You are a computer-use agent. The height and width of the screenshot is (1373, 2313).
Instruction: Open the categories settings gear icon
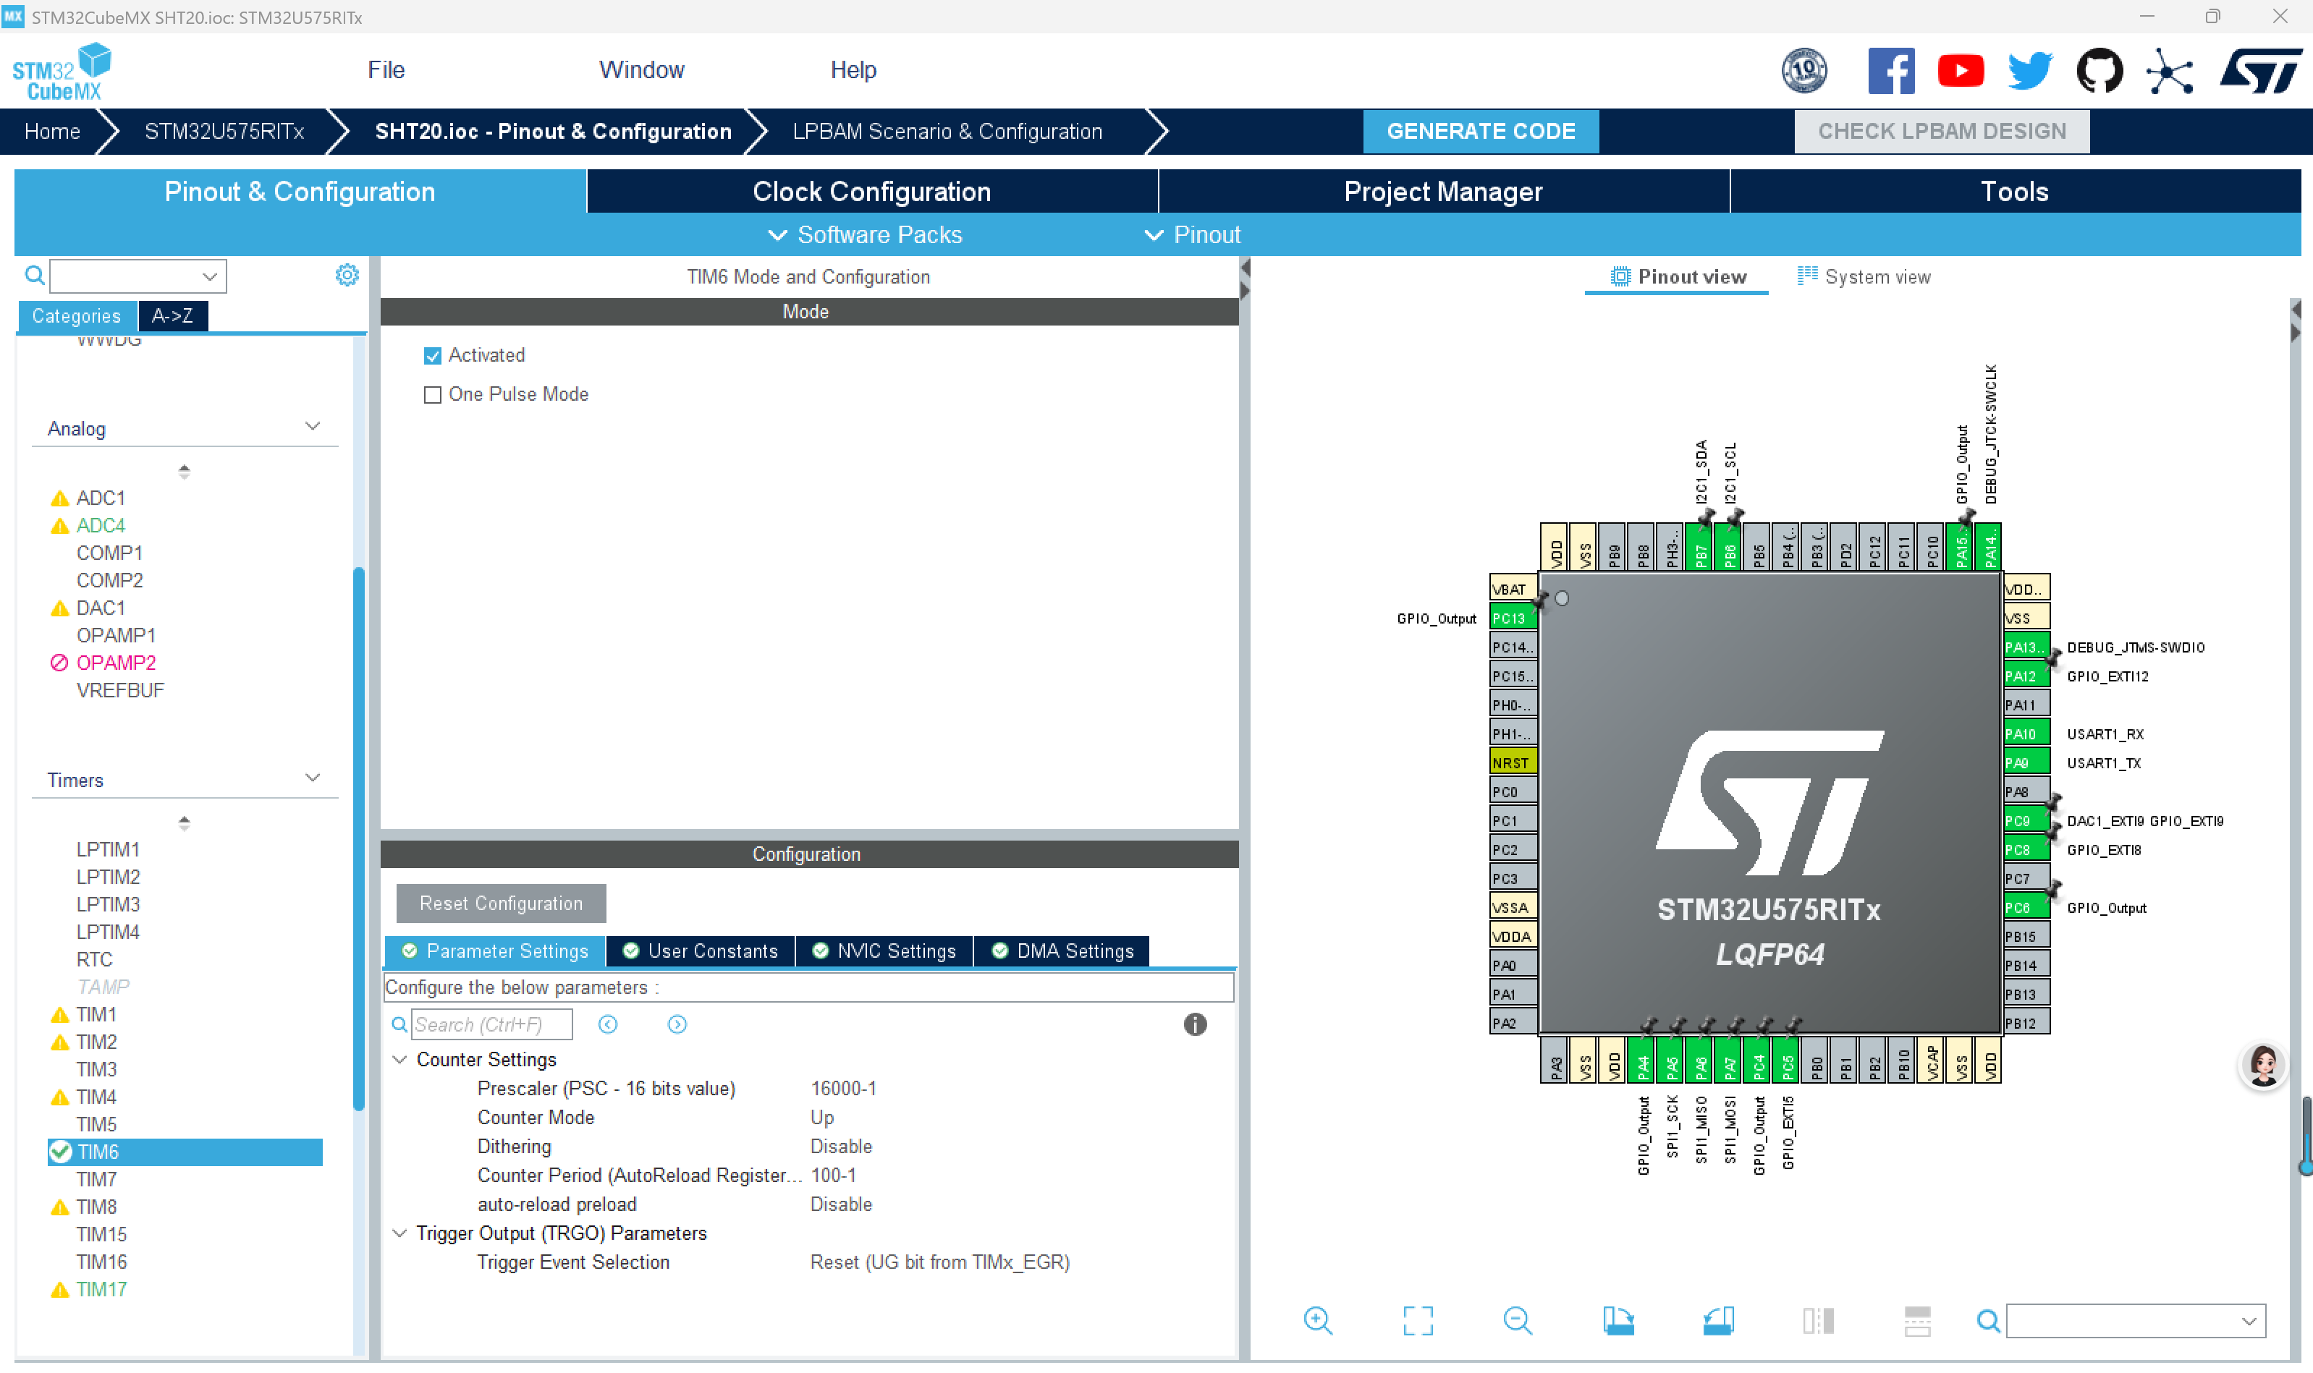[x=347, y=275]
